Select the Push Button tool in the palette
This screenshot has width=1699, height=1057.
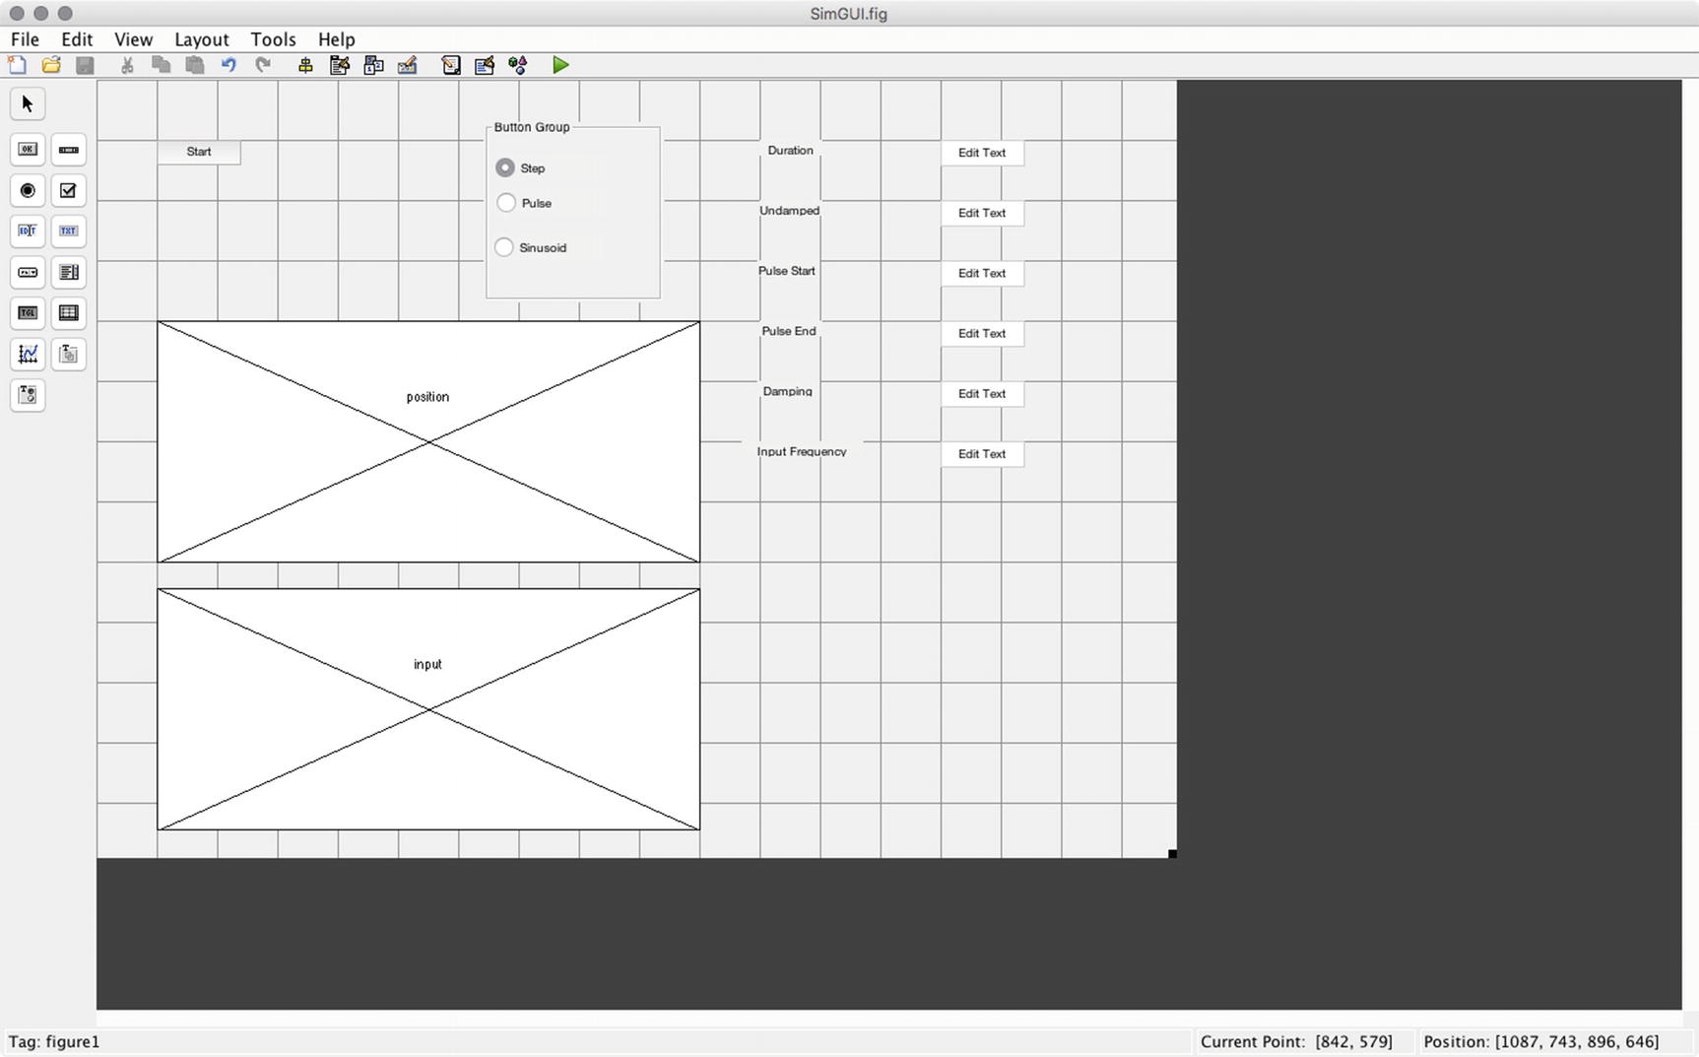[27, 149]
